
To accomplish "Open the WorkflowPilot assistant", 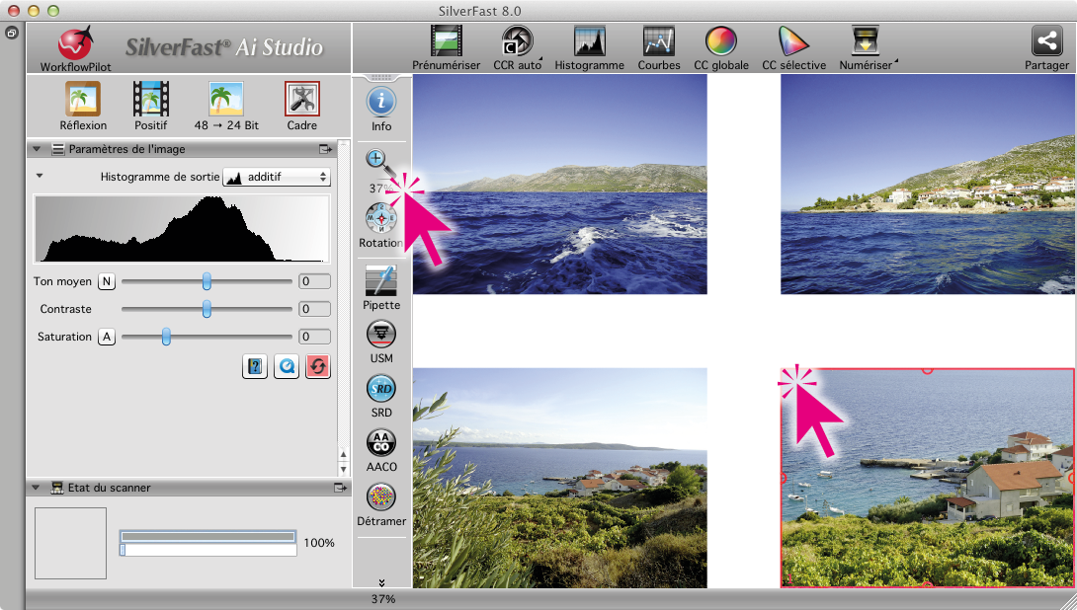I will click(x=72, y=45).
